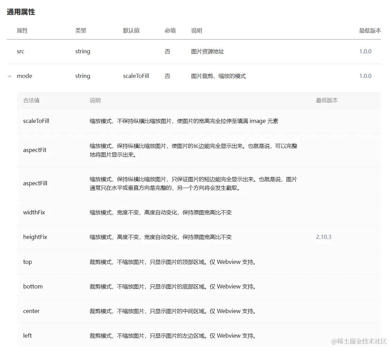Click the main table '最低版本' column header

(x=370, y=30)
